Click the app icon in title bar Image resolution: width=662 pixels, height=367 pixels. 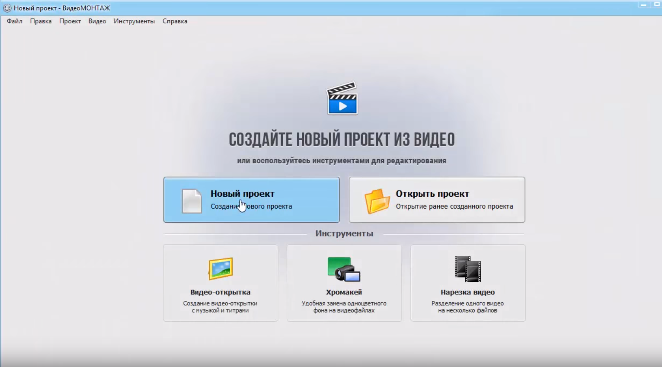[x=7, y=8]
